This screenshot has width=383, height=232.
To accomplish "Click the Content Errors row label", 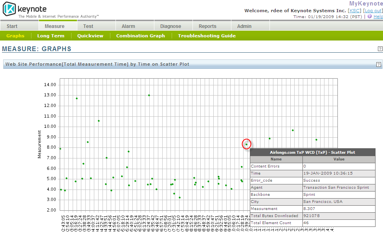I will (265, 166).
